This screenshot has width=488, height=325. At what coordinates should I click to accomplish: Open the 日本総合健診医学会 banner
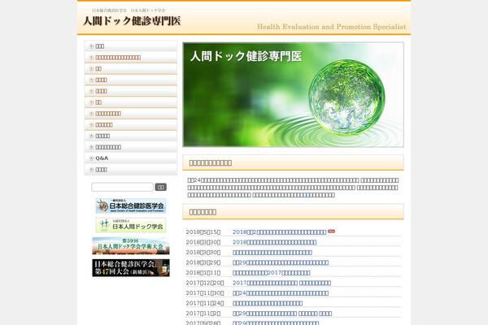131,206
